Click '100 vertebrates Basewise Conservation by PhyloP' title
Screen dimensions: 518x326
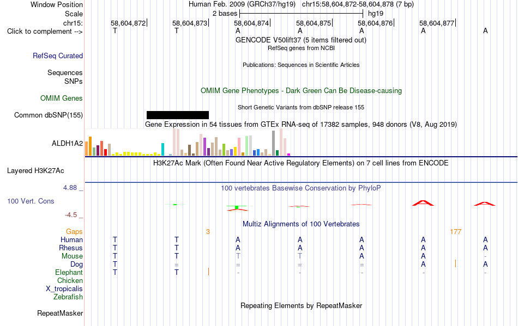point(301,188)
